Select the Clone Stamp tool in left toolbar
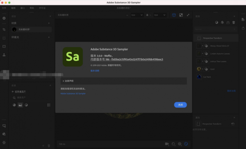Image resolution: width=246 pixels, height=149 pixels. (x=4, y=55)
